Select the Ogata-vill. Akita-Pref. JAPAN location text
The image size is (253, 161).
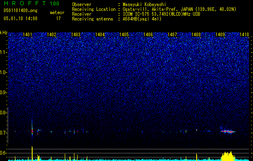(179, 9)
